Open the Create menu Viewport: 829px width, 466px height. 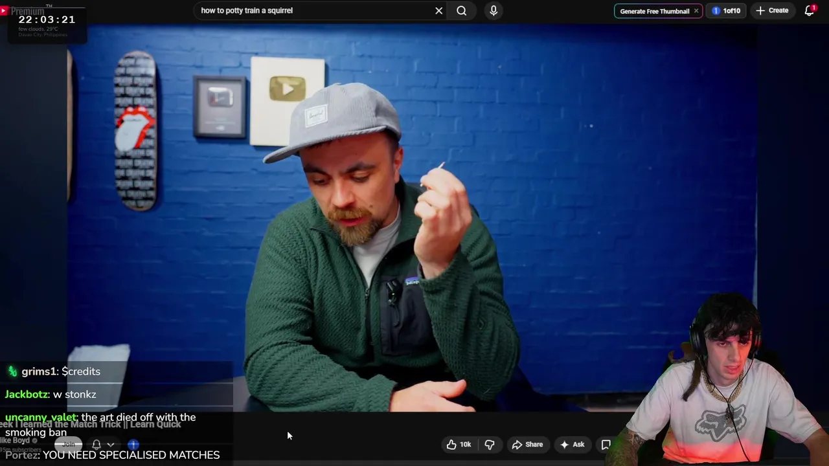(x=772, y=10)
